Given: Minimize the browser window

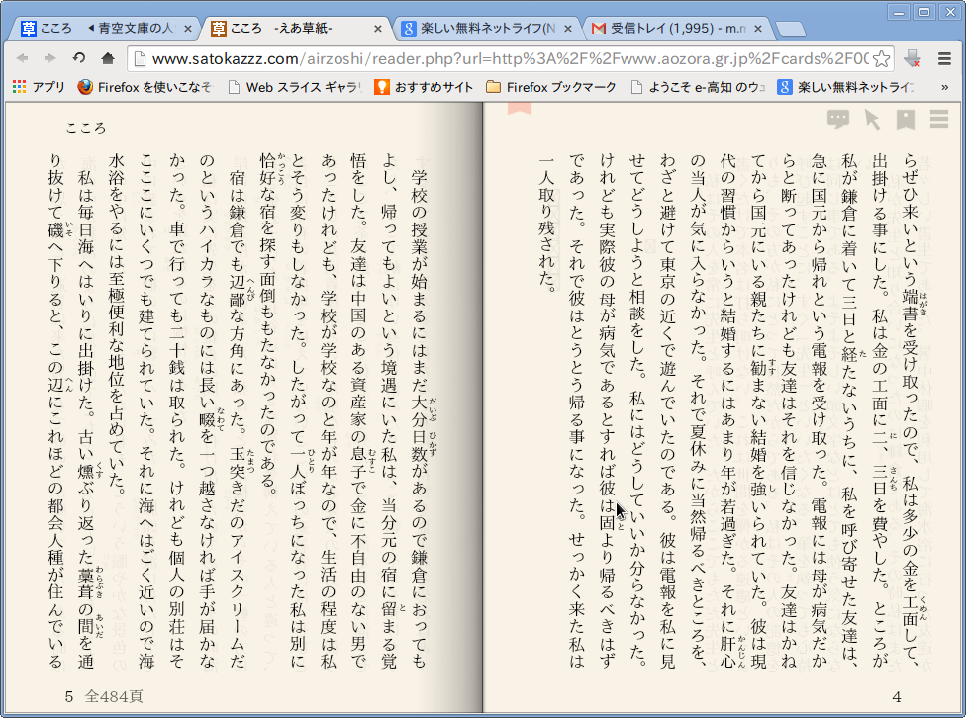Looking at the screenshot, I should click(900, 12).
